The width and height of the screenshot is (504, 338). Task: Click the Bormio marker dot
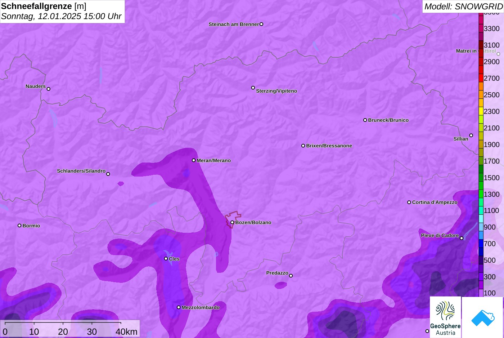[x=19, y=226]
